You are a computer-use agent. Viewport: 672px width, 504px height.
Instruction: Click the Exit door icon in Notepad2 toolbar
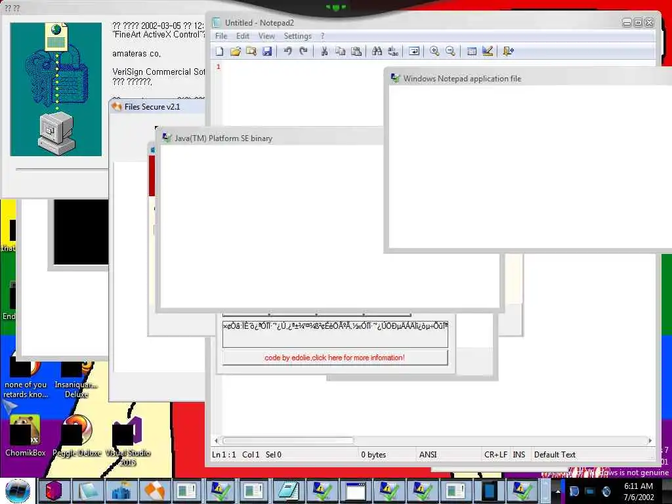click(x=509, y=51)
